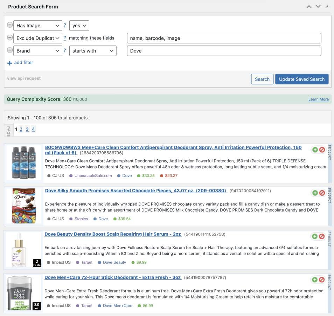
Task: Click the Brand value field containing Dove
Action: 224,51
